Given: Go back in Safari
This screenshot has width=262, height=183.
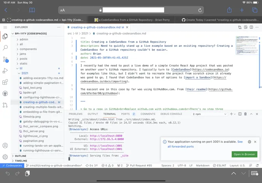Looking at the screenshot, I should [x=6, y=10].
